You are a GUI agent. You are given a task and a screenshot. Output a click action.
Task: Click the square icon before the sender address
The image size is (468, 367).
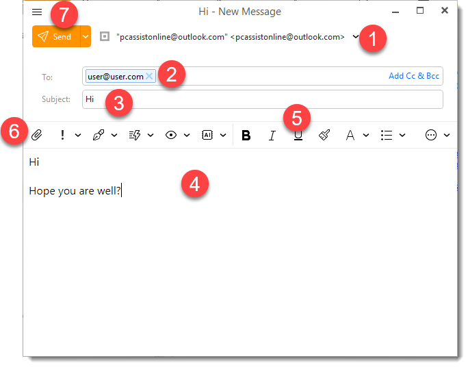(x=105, y=36)
